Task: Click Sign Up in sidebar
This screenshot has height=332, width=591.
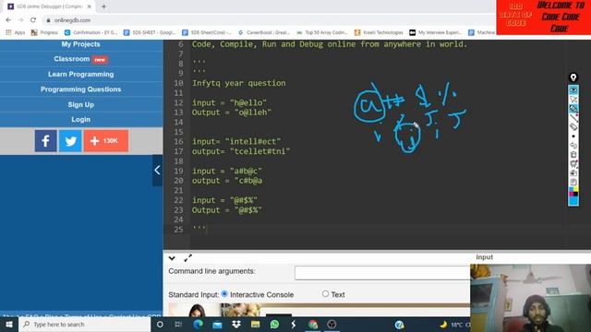Action: click(81, 104)
